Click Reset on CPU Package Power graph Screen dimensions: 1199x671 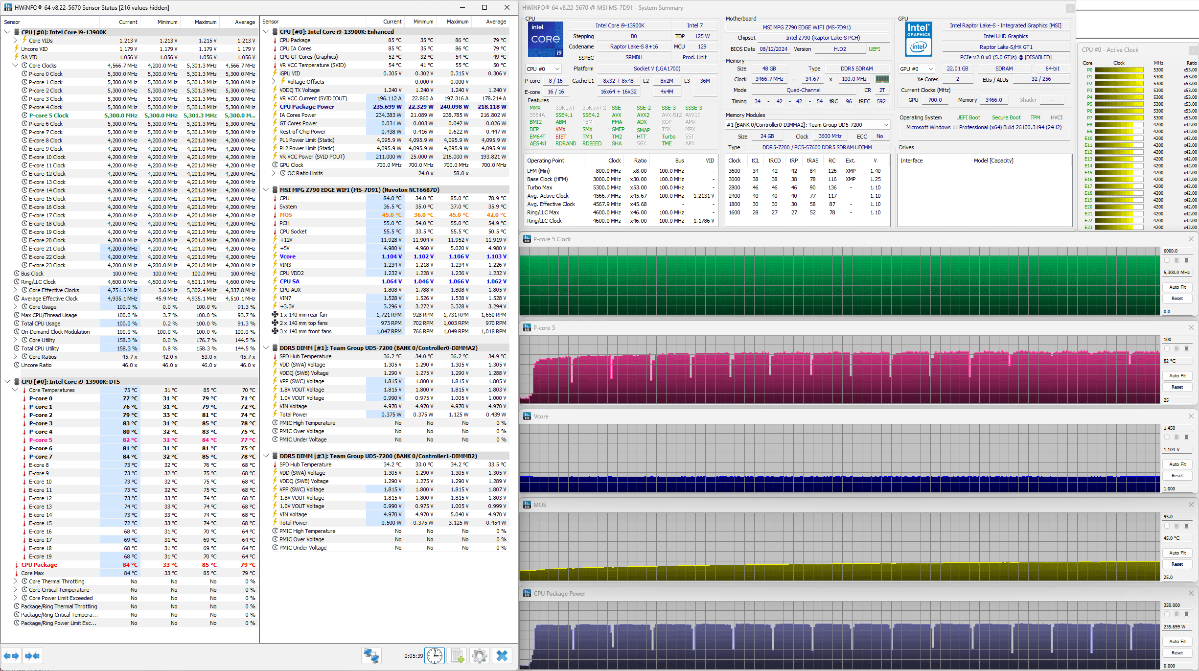coord(1177,653)
